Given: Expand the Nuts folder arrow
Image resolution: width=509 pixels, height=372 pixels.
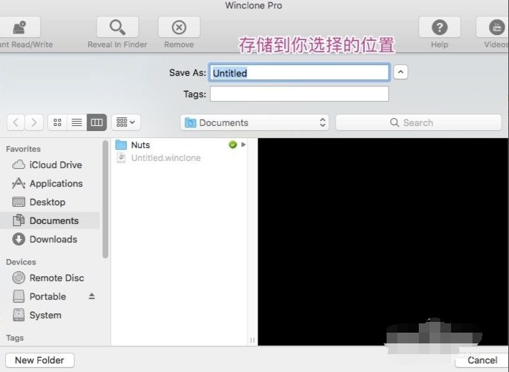Looking at the screenshot, I should point(243,145).
